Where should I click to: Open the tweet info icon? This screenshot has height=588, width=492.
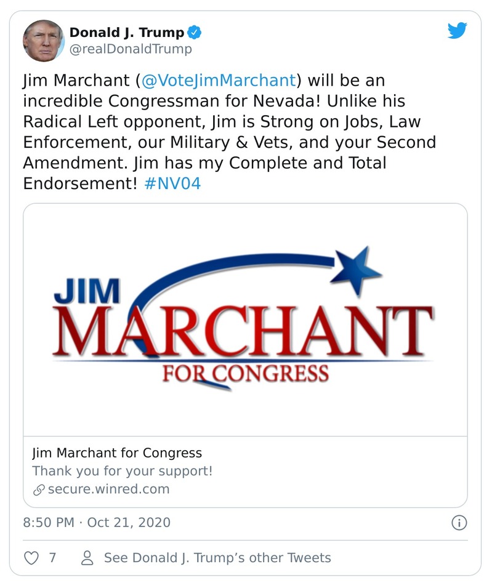(459, 523)
